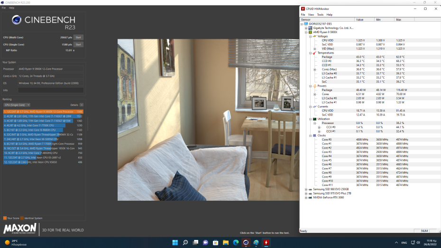441x248 pixels.
Task: Click the motherboard icon beside Gigabyte Technology
Action: 310,28
